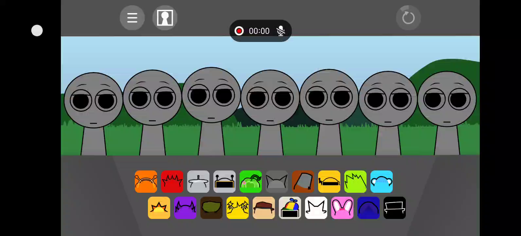
Task: Click the first gray character on the left
Action: [93, 113]
